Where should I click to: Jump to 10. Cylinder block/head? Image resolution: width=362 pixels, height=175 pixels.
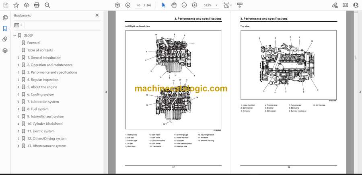(45, 124)
